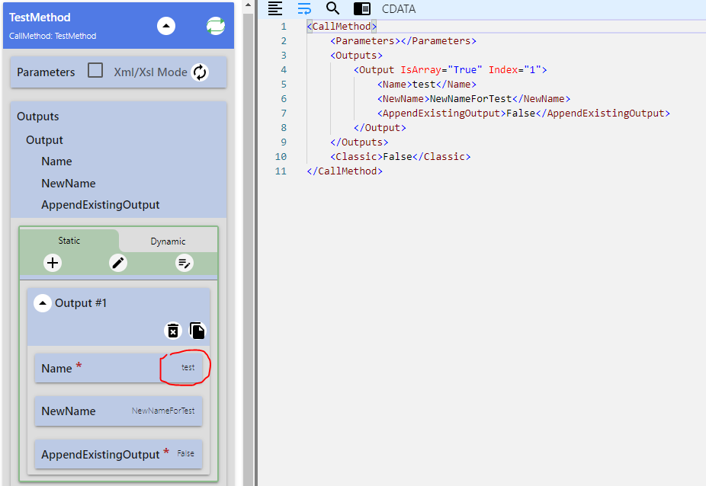Image resolution: width=706 pixels, height=486 pixels.
Task: Collapse Output #1 section
Action: point(43,303)
